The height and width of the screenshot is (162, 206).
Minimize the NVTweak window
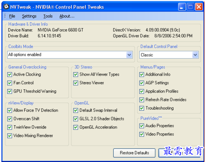[182, 7]
